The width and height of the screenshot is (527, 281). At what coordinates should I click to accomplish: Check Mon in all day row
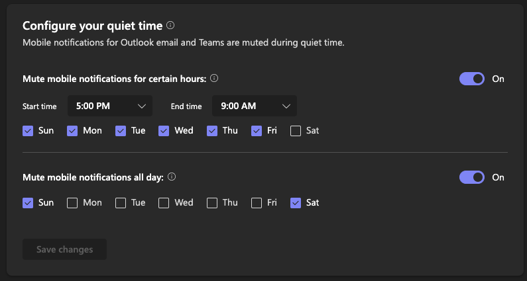click(x=72, y=203)
